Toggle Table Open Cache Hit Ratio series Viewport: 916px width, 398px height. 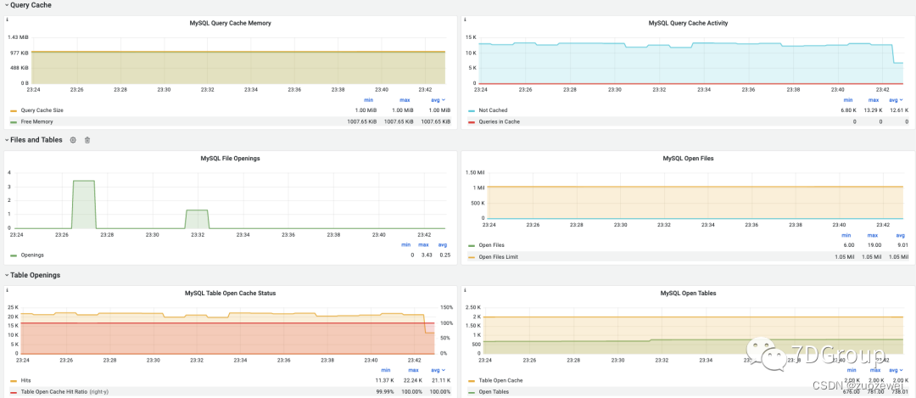tap(65, 391)
